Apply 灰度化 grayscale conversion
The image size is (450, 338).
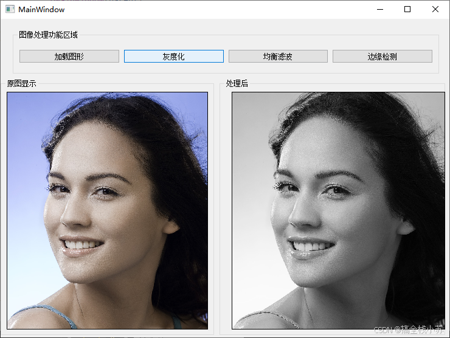coord(174,57)
